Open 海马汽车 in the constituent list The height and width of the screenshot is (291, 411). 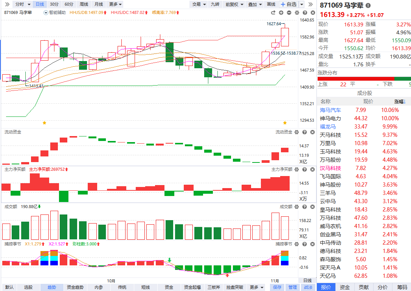pos(330,110)
